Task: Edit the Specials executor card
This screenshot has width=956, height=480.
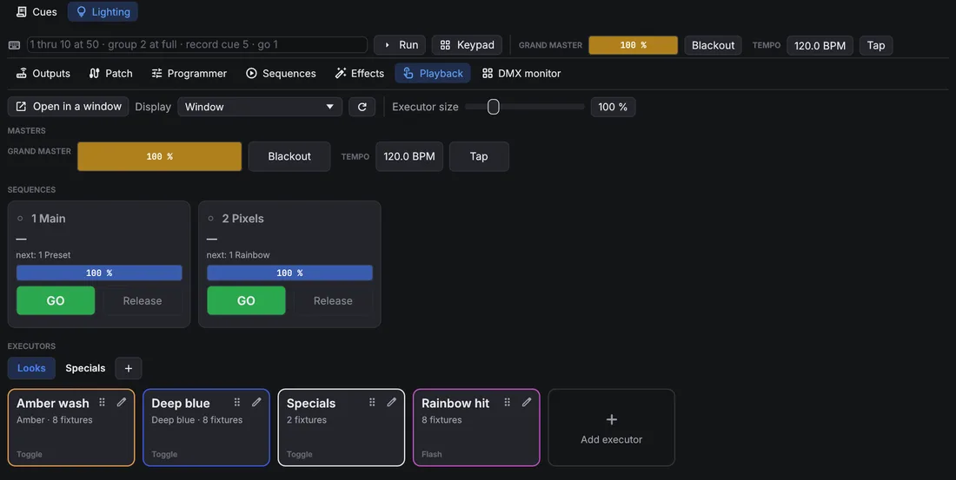Action: pyautogui.click(x=392, y=402)
